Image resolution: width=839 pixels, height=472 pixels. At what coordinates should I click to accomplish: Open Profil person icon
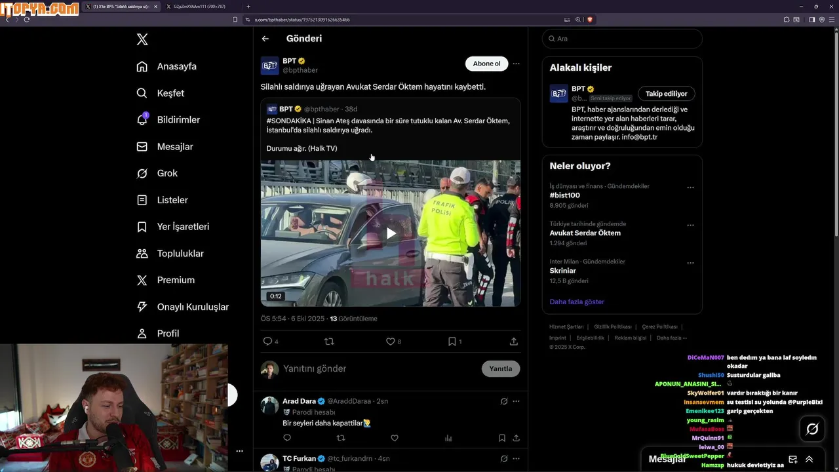click(x=142, y=334)
